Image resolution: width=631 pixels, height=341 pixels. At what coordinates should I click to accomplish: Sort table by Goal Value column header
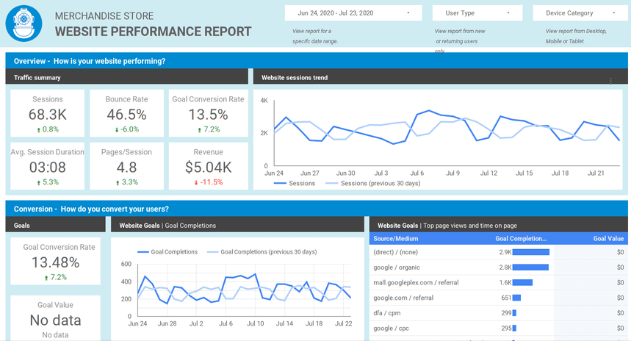(609, 239)
